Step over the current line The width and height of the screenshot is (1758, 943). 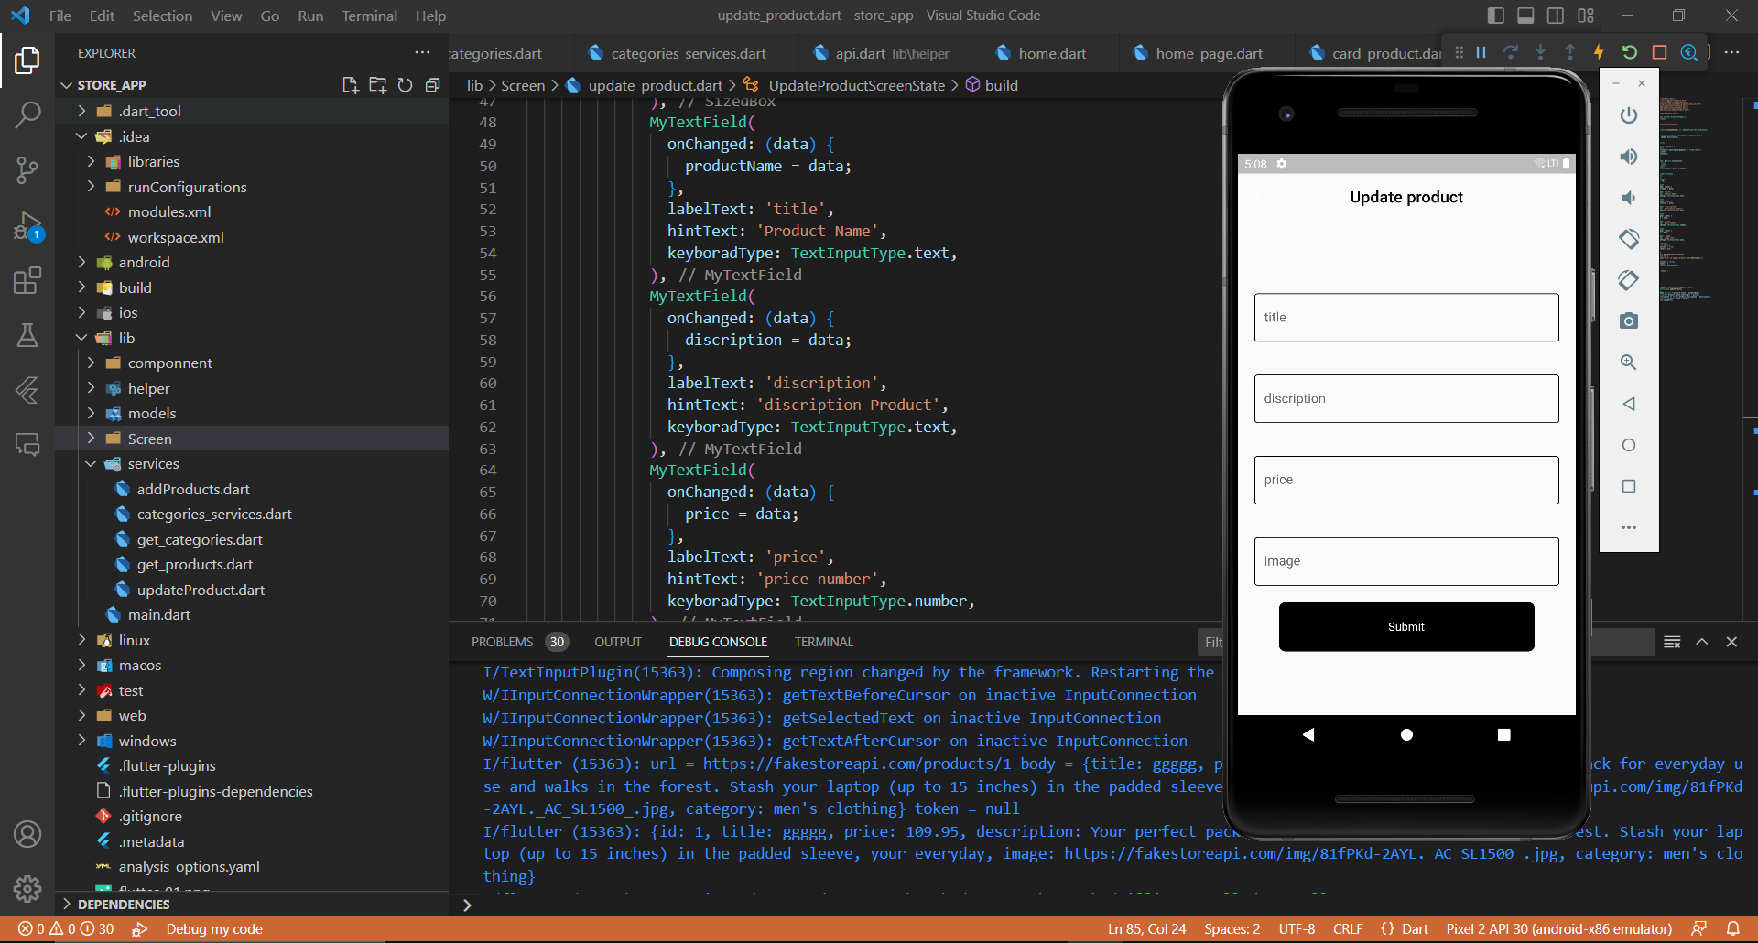pyautogui.click(x=1510, y=52)
